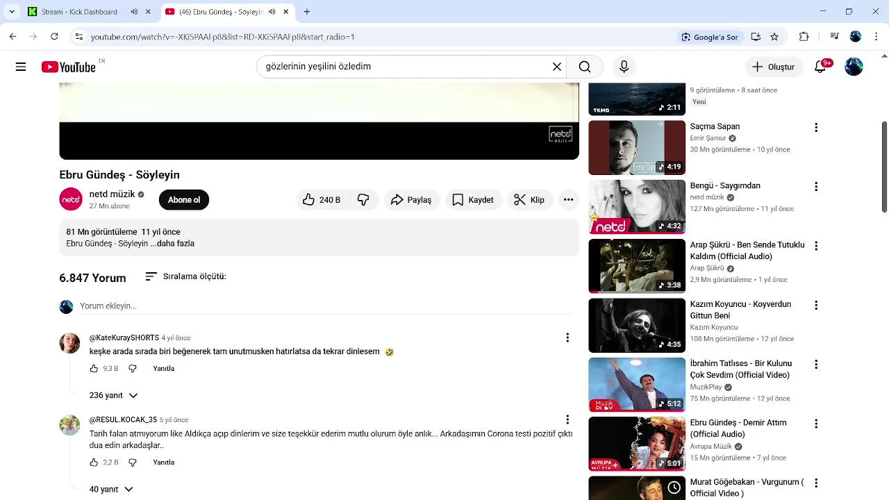
Task: Click the Kaydet save button
Action: click(x=474, y=200)
